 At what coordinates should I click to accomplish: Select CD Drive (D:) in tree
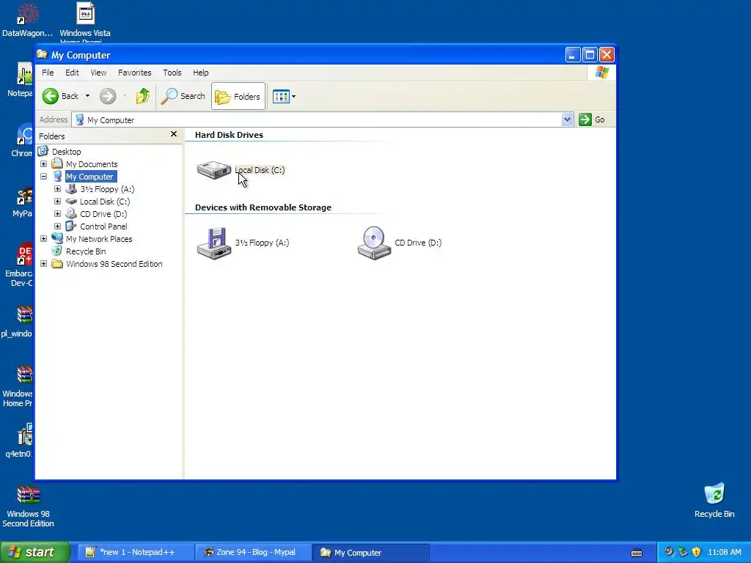pyautogui.click(x=103, y=214)
